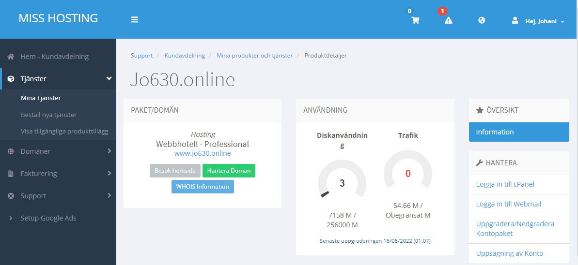Open the shopping cart icon
Viewport: 578px width, 265px height.
pyautogui.click(x=415, y=21)
